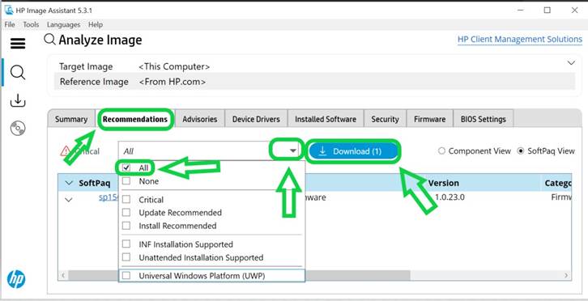This screenshot has width=588, height=301.
Task: Check INF Installation Supported option
Action: (x=126, y=244)
